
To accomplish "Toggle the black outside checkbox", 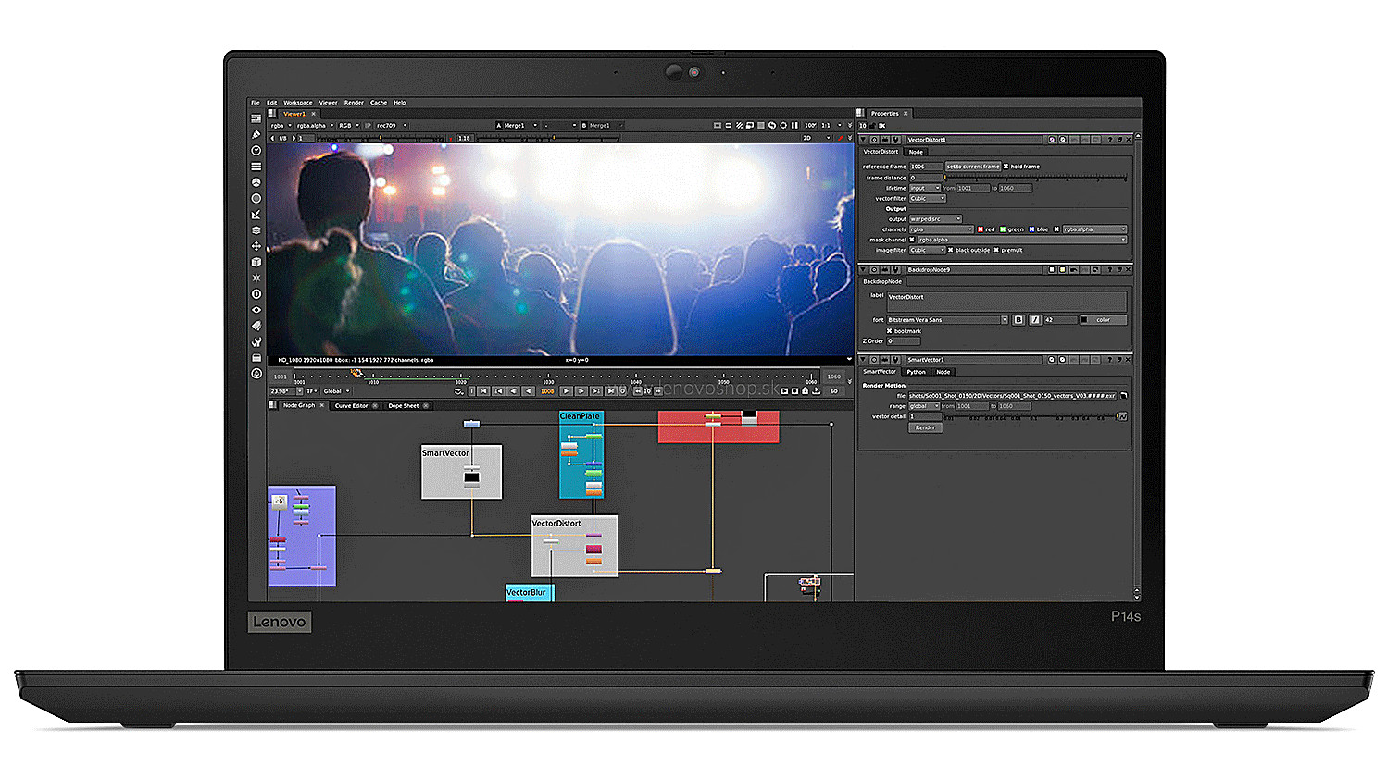I will (950, 250).
